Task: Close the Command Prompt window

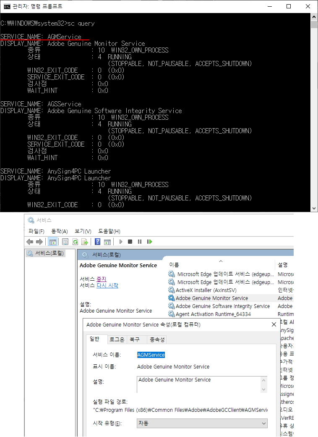Action: [308, 6]
